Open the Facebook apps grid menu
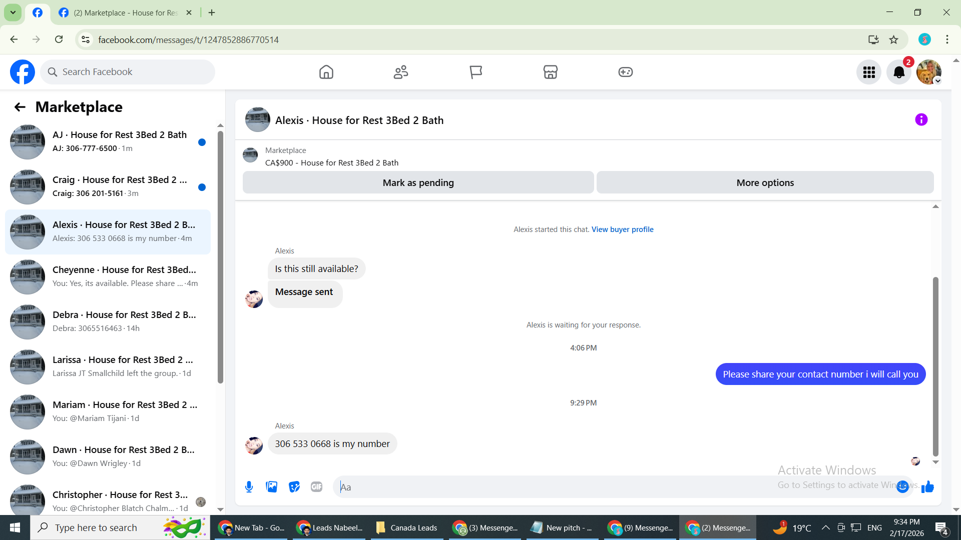The image size is (961, 540). [x=869, y=72]
